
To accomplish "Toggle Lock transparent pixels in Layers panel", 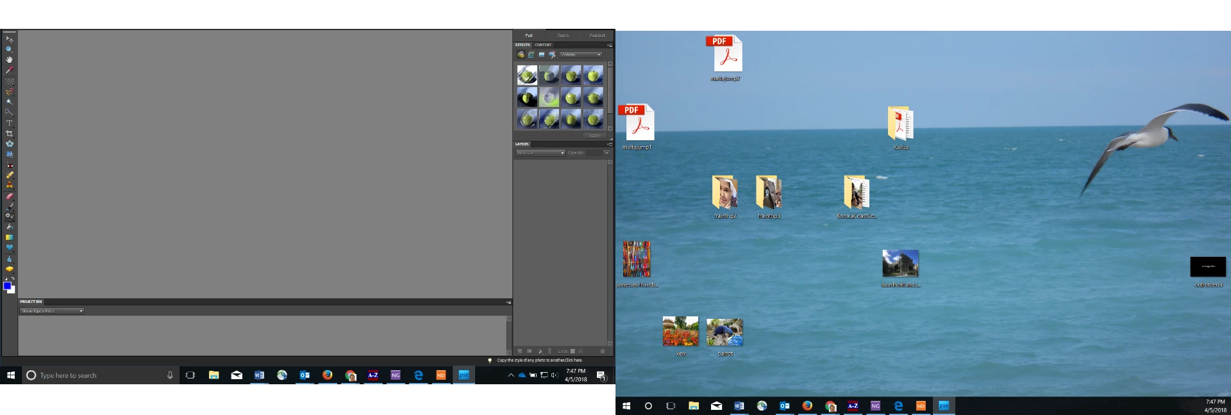I will point(573,351).
